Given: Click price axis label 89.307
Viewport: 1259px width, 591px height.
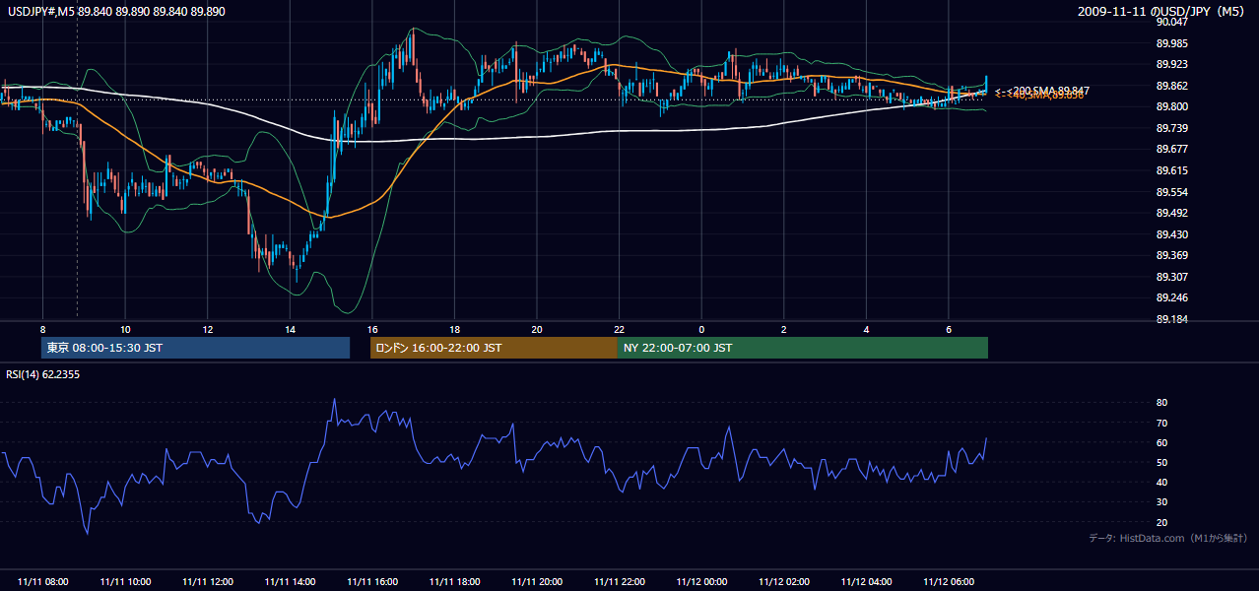Looking at the screenshot, I should pyautogui.click(x=1171, y=277).
